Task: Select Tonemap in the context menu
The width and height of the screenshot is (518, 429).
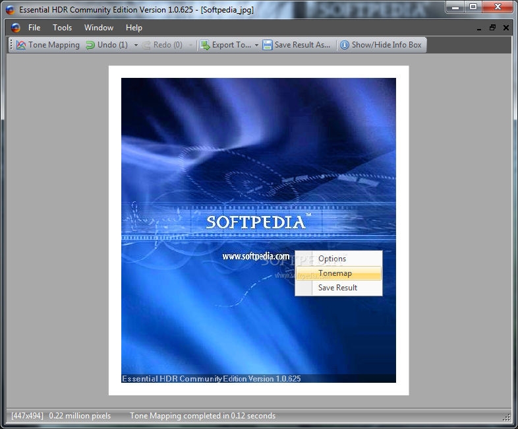Action: tap(339, 273)
